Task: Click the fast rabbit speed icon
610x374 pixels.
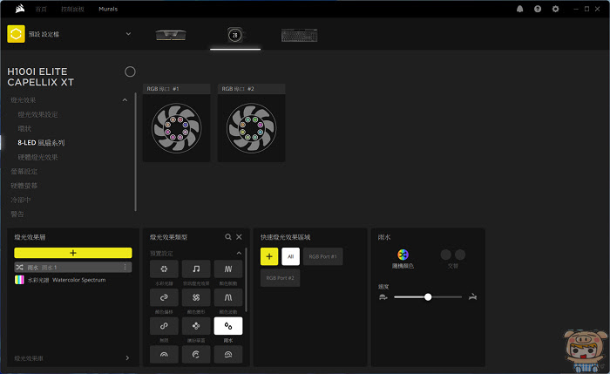Action: pyautogui.click(x=472, y=297)
